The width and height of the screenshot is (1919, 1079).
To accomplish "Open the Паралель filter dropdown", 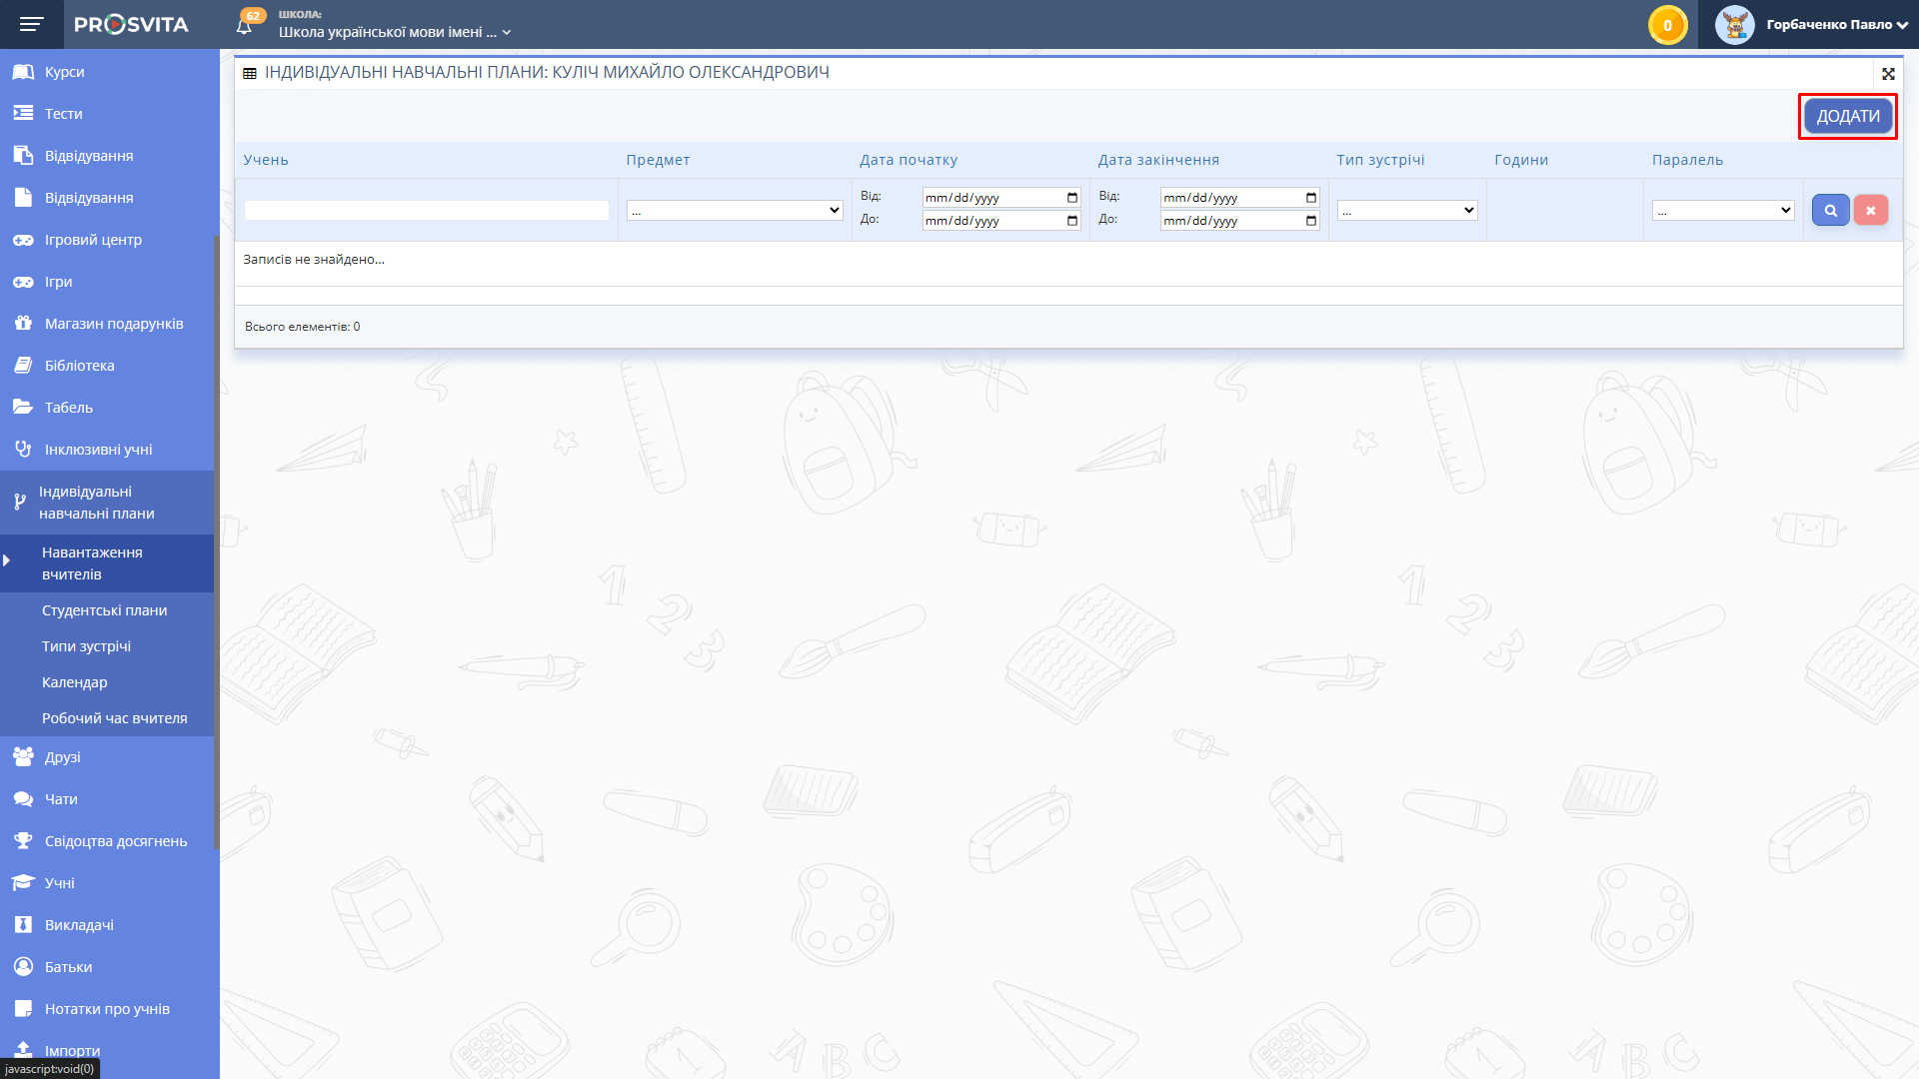I will point(1723,211).
